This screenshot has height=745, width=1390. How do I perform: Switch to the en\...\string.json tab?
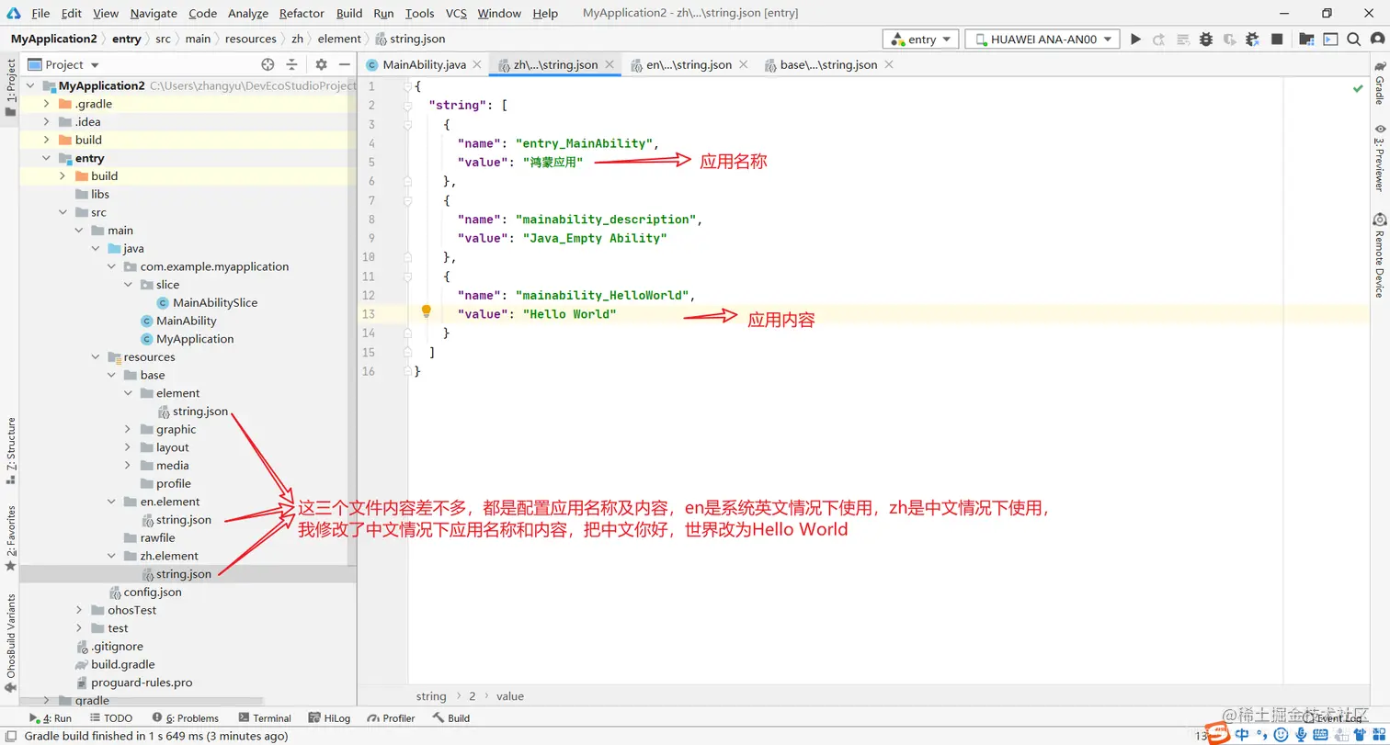click(x=689, y=64)
